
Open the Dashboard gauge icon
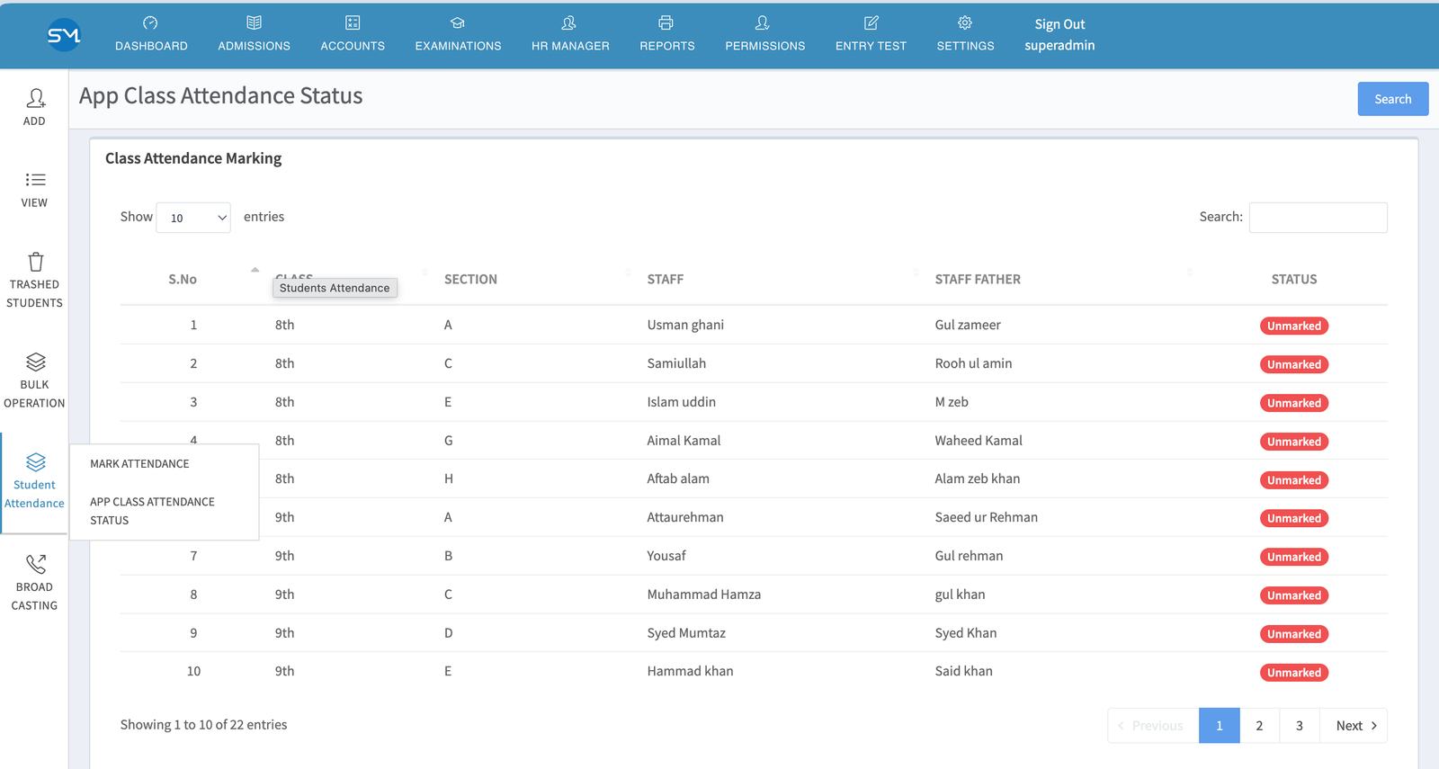(150, 22)
